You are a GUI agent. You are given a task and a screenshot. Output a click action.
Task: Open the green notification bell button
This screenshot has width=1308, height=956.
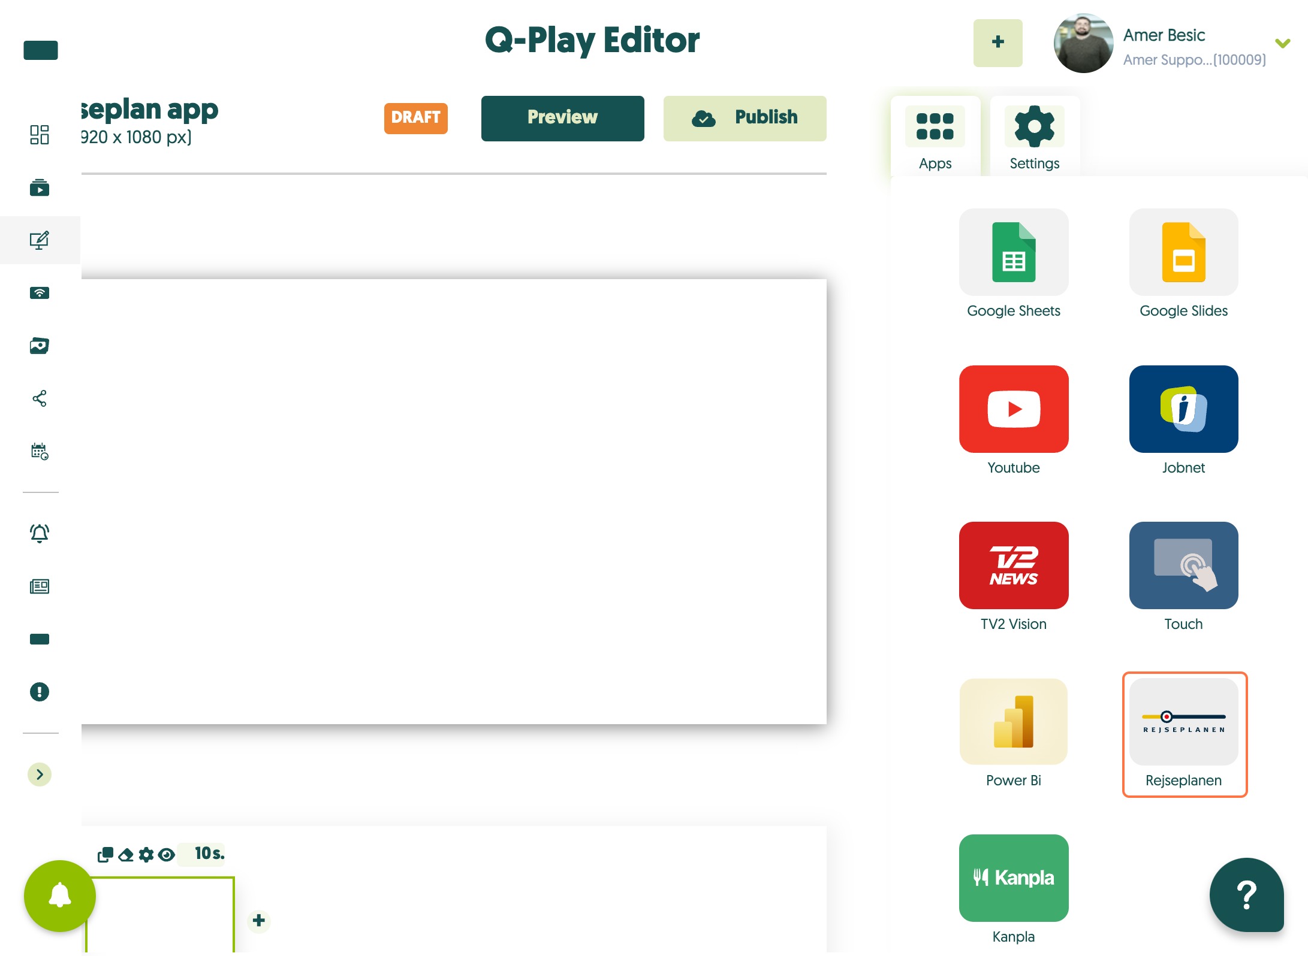click(x=60, y=896)
